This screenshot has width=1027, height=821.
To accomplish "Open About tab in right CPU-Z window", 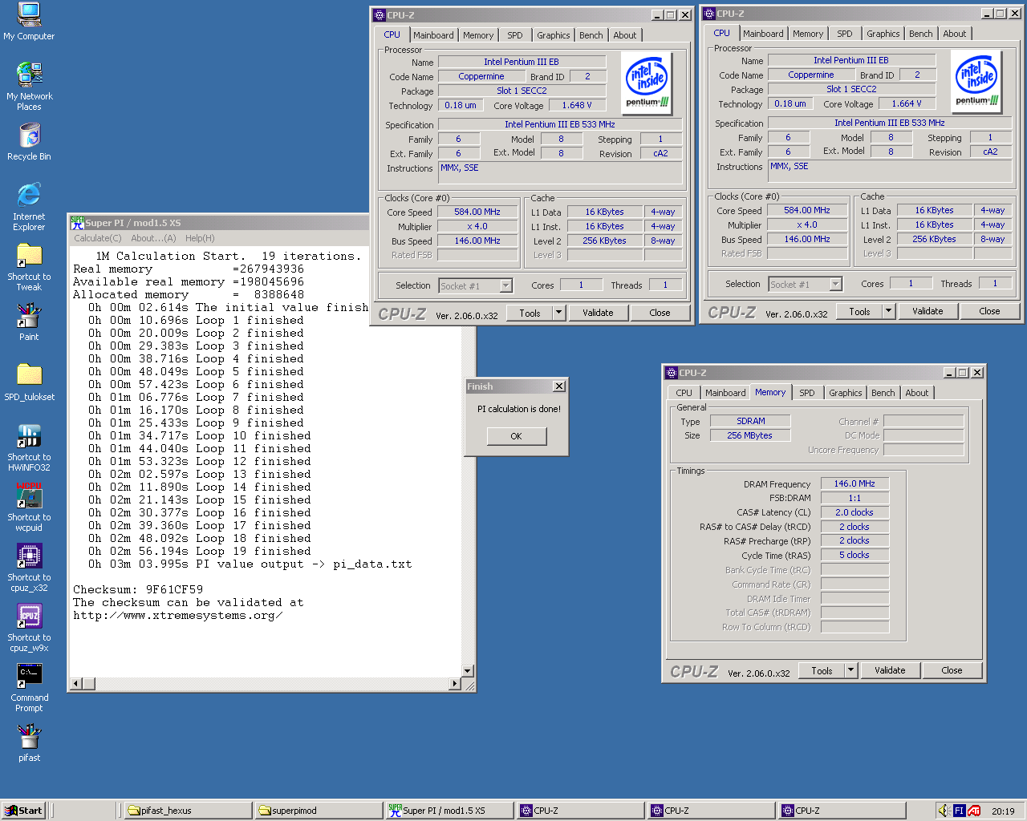I will 955,34.
